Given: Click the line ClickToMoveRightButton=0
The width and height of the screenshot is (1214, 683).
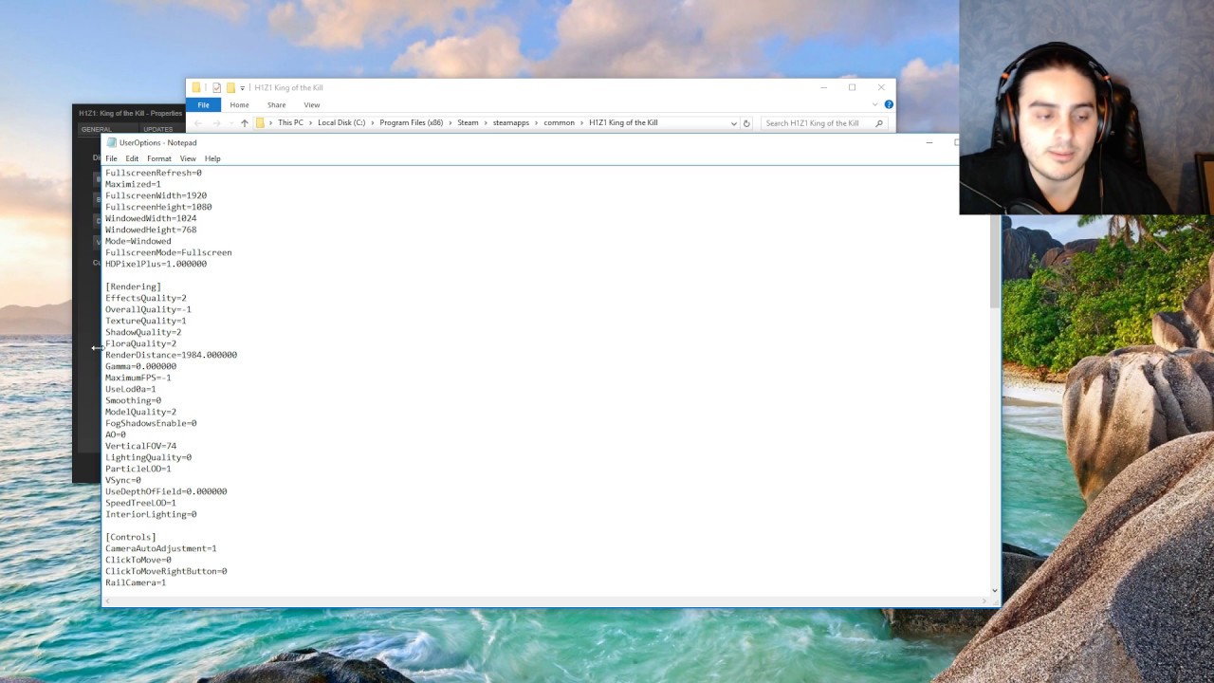Looking at the screenshot, I should (166, 571).
